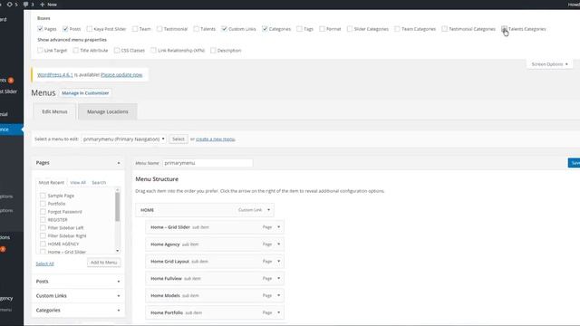This screenshot has height=326, width=580.
Task: Enable the Team Categories checkbox
Action: click(x=397, y=29)
